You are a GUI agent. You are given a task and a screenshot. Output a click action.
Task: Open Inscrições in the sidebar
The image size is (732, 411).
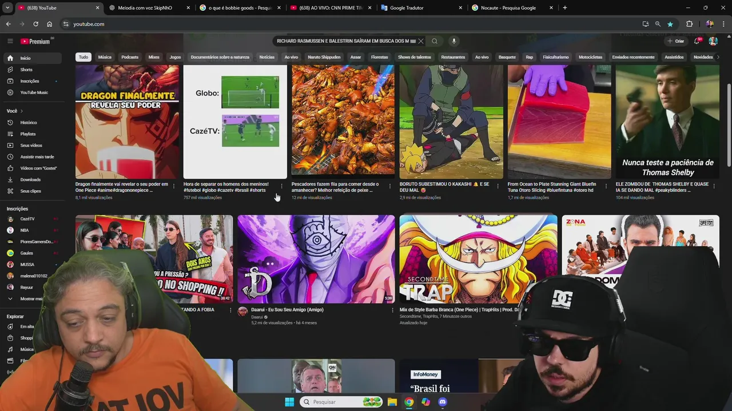pos(32,81)
